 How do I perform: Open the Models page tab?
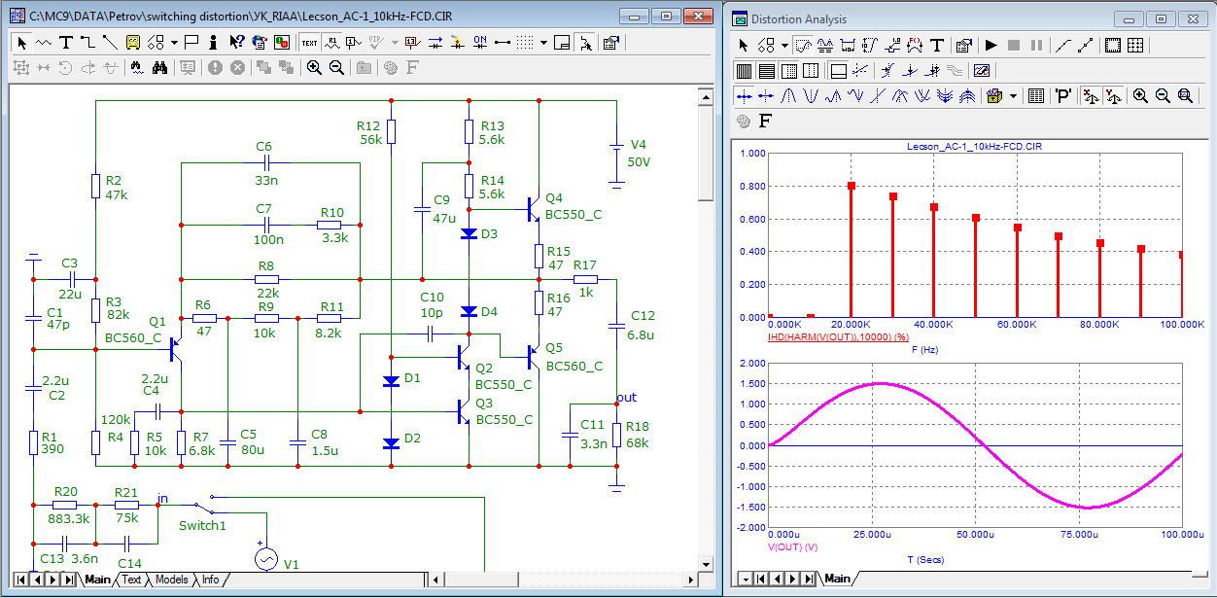tap(171, 580)
